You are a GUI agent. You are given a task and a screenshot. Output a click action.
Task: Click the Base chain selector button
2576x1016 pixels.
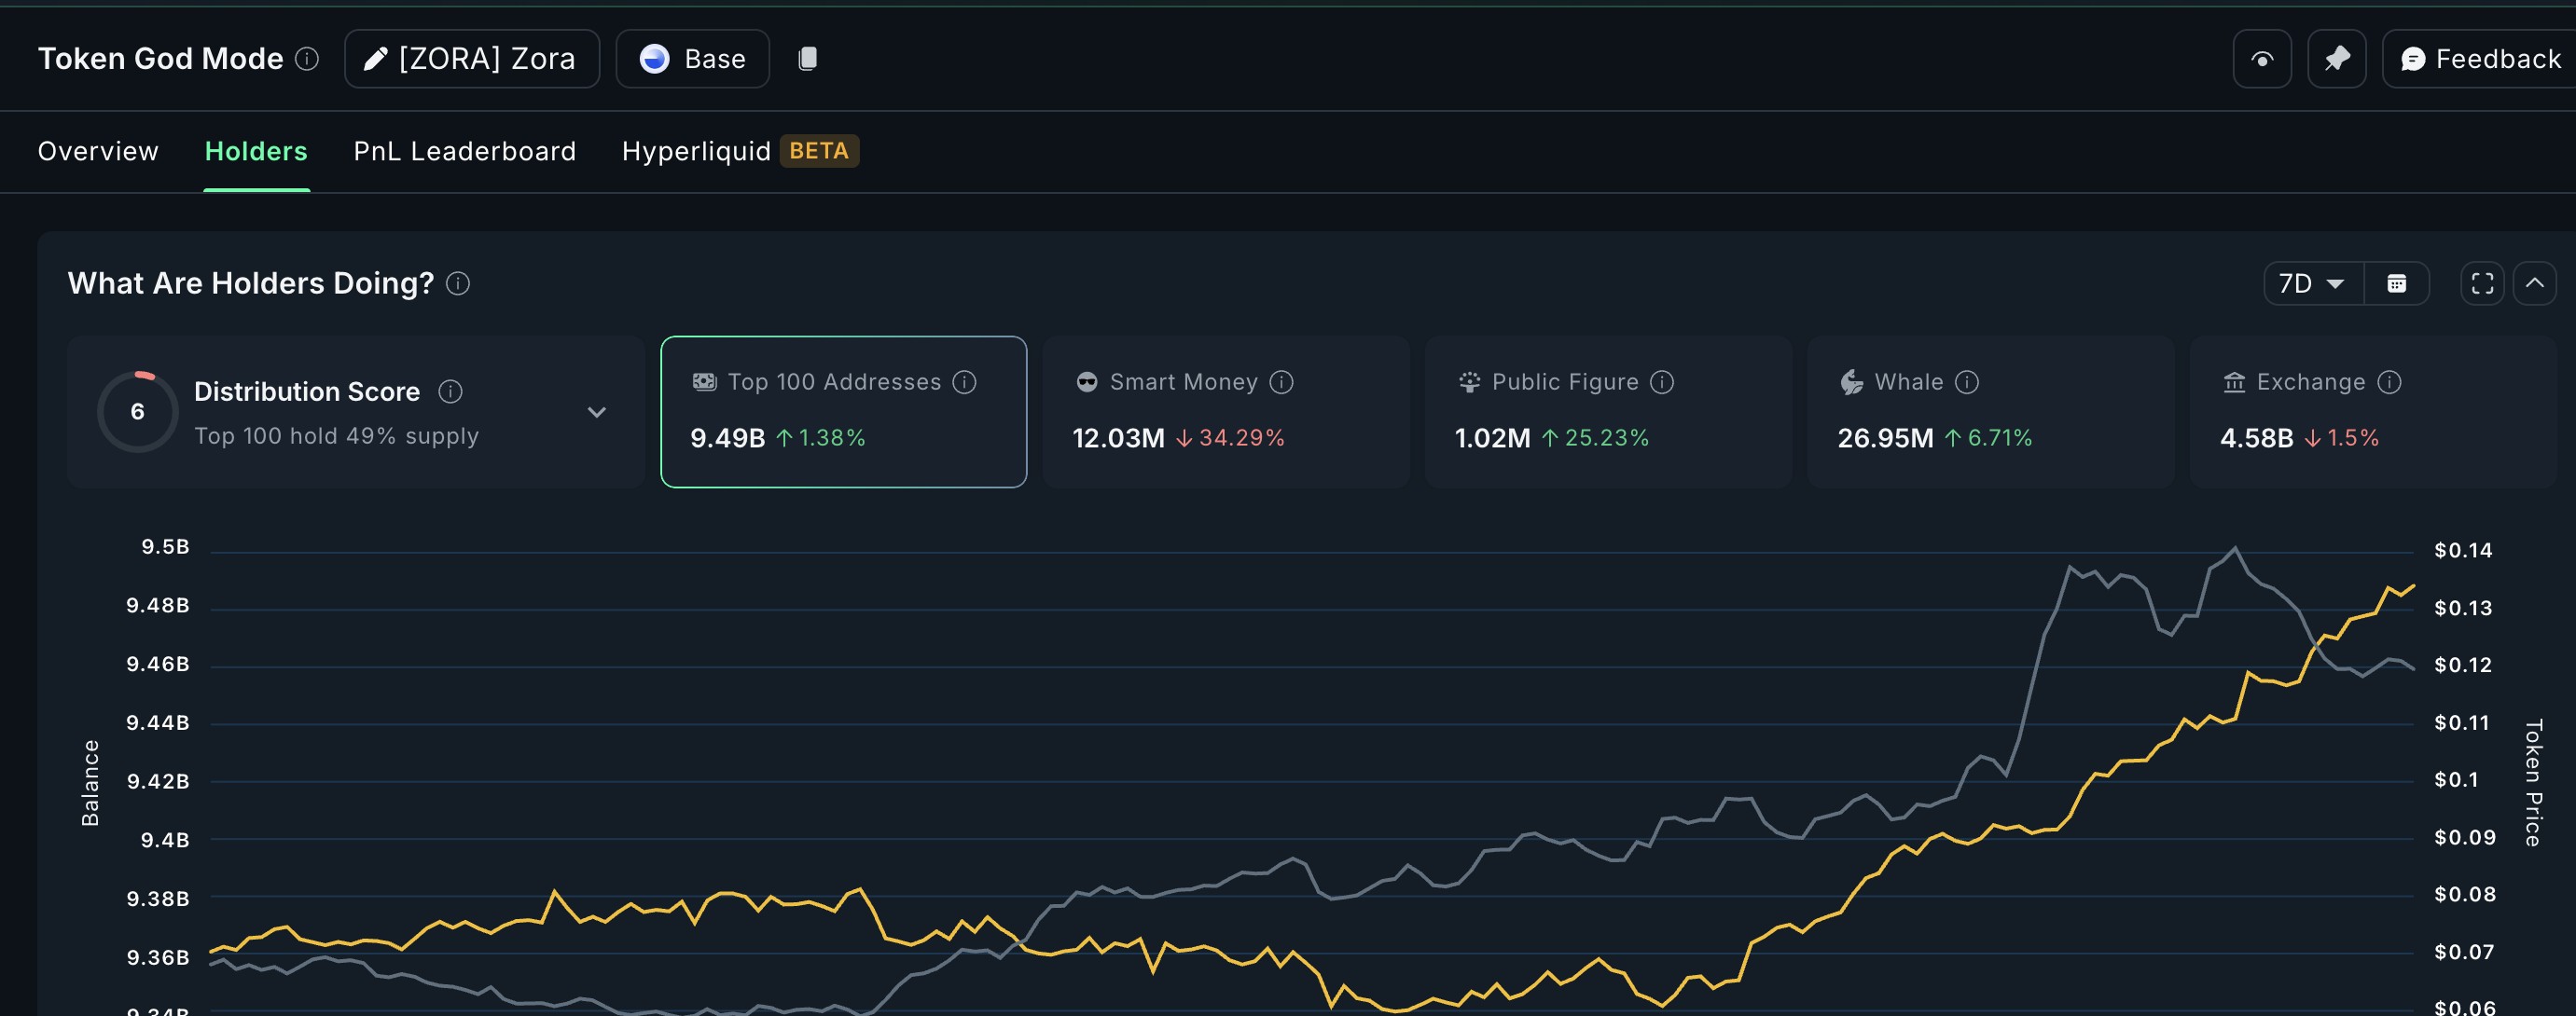[x=693, y=59]
